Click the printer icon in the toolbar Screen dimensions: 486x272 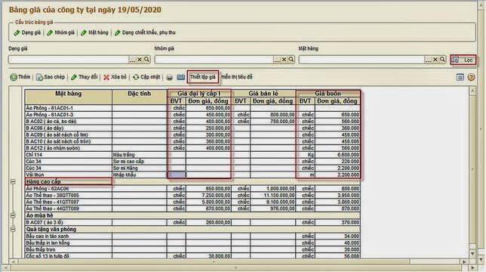coord(169,77)
